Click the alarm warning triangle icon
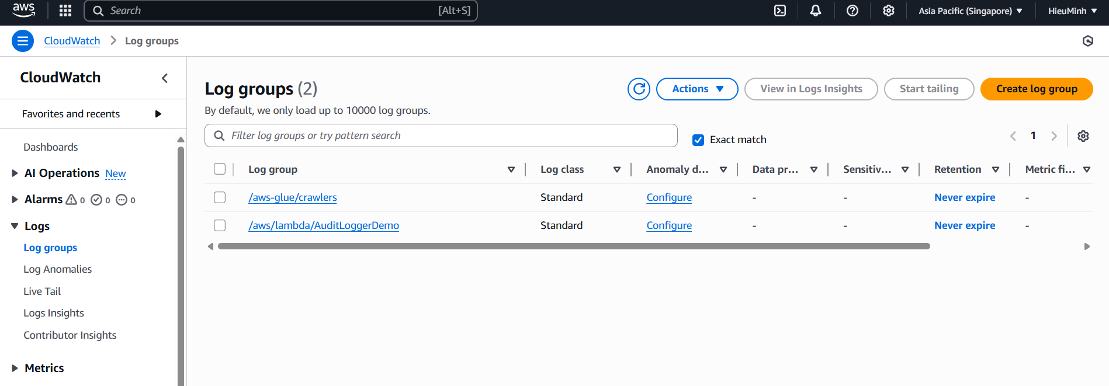 (71, 200)
